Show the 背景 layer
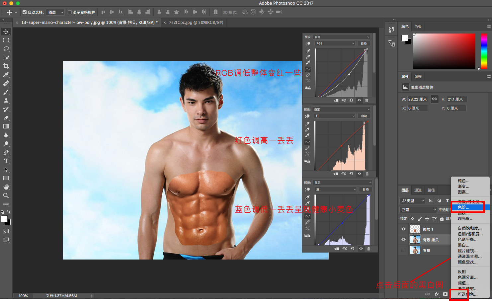This screenshot has width=492, height=301. coord(404,250)
